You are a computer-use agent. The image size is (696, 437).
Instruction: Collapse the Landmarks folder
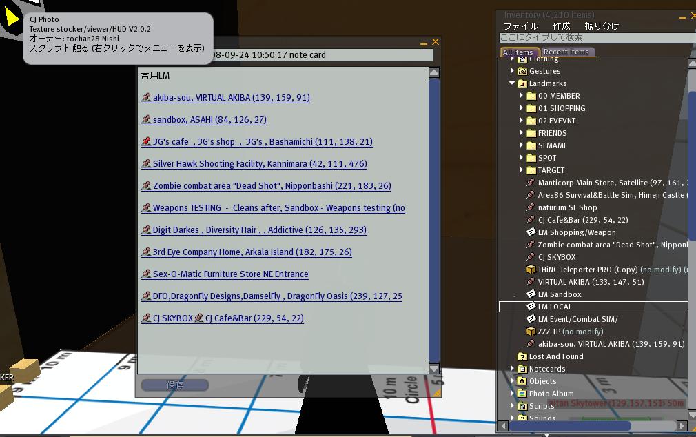512,83
